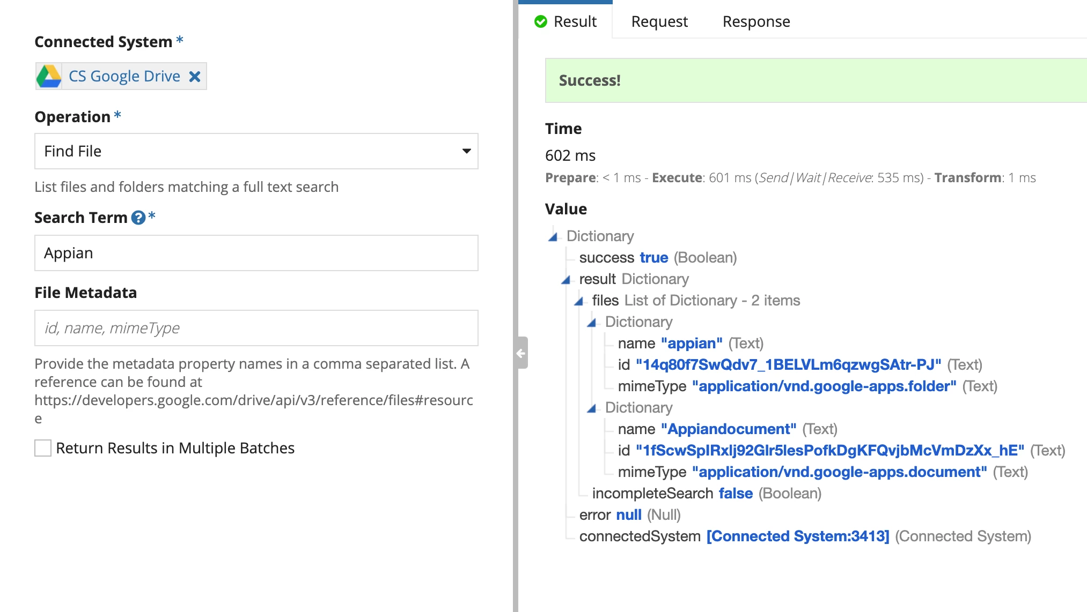
Task: Collapse the result Dictionary node
Action: click(x=566, y=279)
